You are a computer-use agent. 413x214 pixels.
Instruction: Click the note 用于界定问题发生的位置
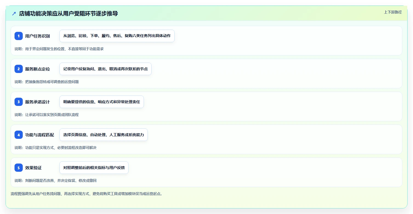click(45, 49)
